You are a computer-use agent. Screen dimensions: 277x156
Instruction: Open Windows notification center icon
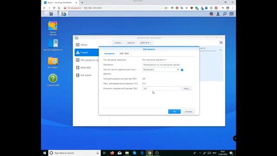point(231,153)
